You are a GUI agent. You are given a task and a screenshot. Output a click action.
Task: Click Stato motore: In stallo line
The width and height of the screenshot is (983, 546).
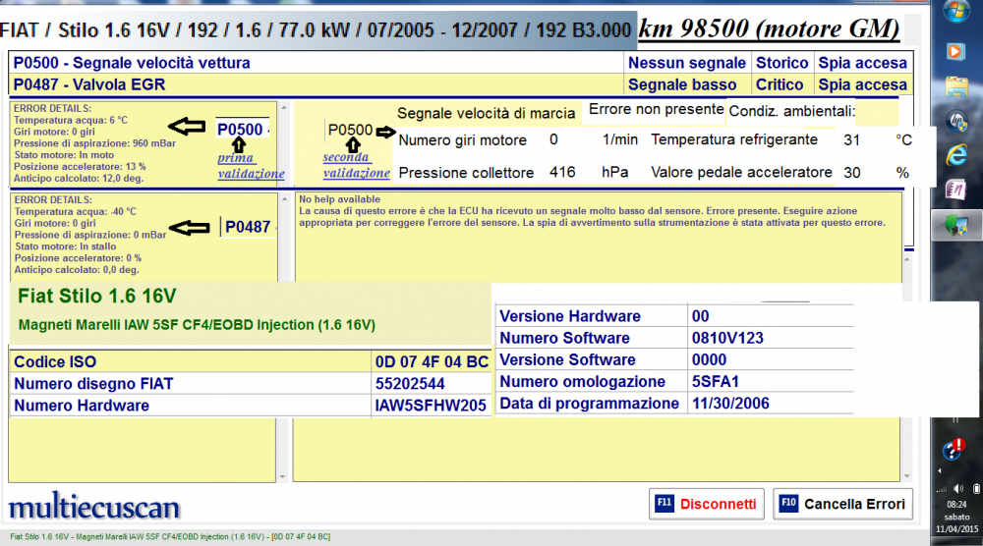pos(65,246)
